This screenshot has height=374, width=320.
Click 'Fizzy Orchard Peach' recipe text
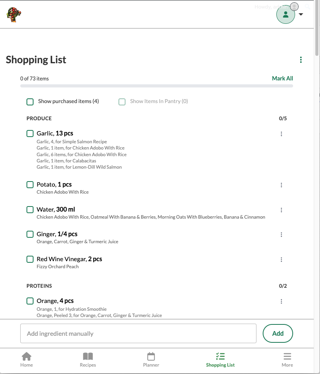pyautogui.click(x=58, y=267)
